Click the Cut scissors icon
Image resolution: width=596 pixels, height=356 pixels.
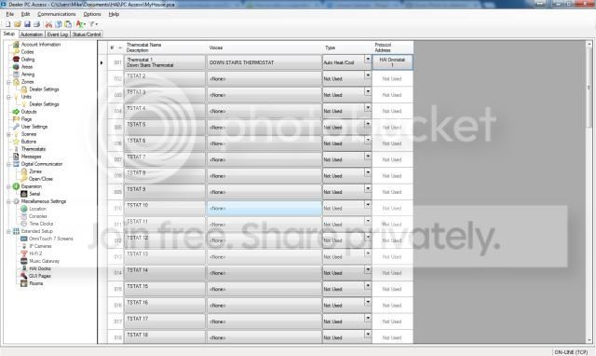tap(48, 24)
